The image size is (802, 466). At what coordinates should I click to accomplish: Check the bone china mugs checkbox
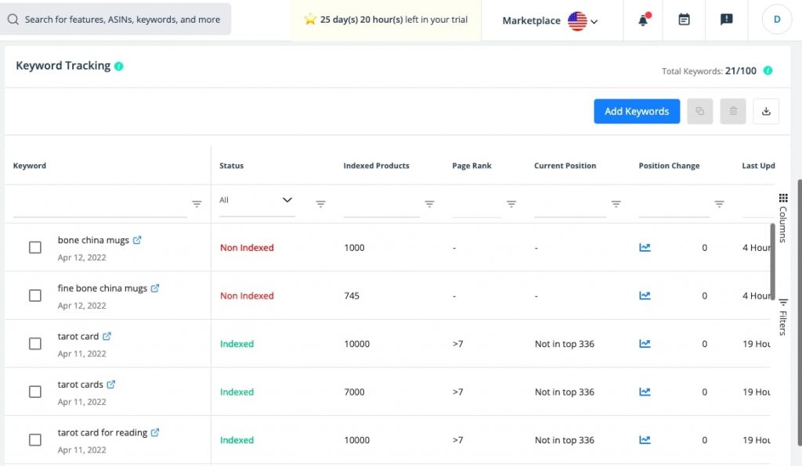tap(34, 248)
